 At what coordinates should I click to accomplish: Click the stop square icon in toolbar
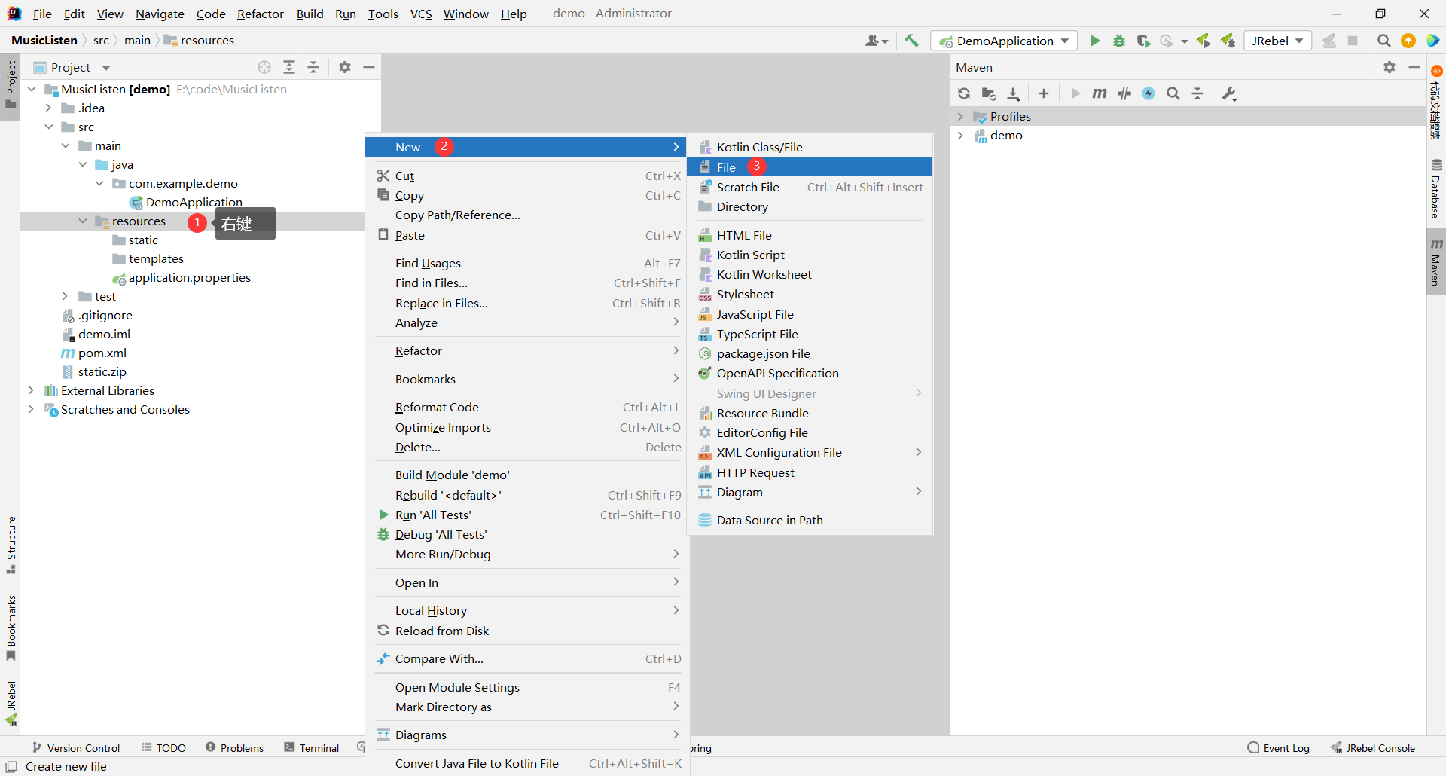coord(1353,41)
